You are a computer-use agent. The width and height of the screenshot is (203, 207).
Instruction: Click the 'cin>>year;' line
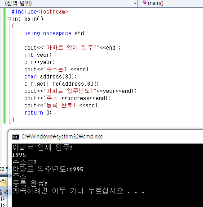pyautogui.click(x=40, y=62)
